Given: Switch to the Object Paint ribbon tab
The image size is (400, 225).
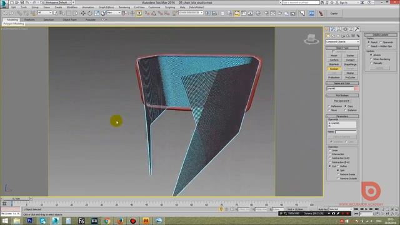Looking at the screenshot, I should 69,19.
